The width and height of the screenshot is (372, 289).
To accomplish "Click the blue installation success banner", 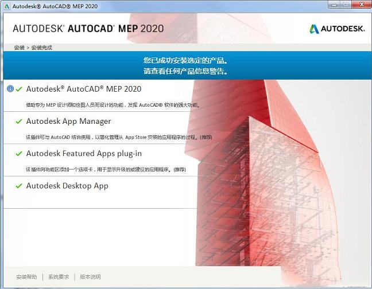I will pos(185,66).
